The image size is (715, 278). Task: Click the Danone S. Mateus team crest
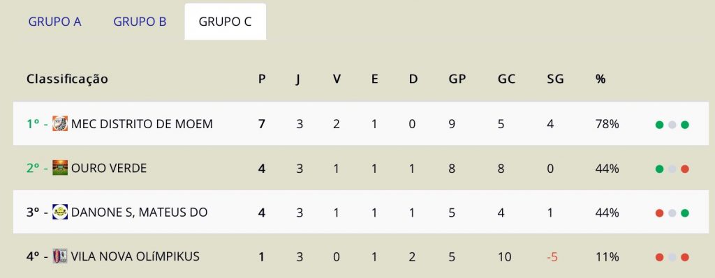[60, 212]
